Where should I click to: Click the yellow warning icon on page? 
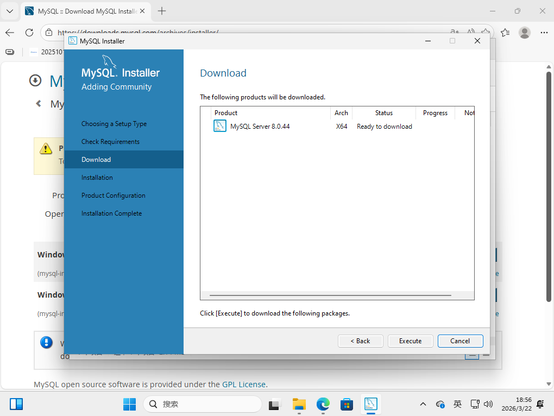click(x=46, y=149)
